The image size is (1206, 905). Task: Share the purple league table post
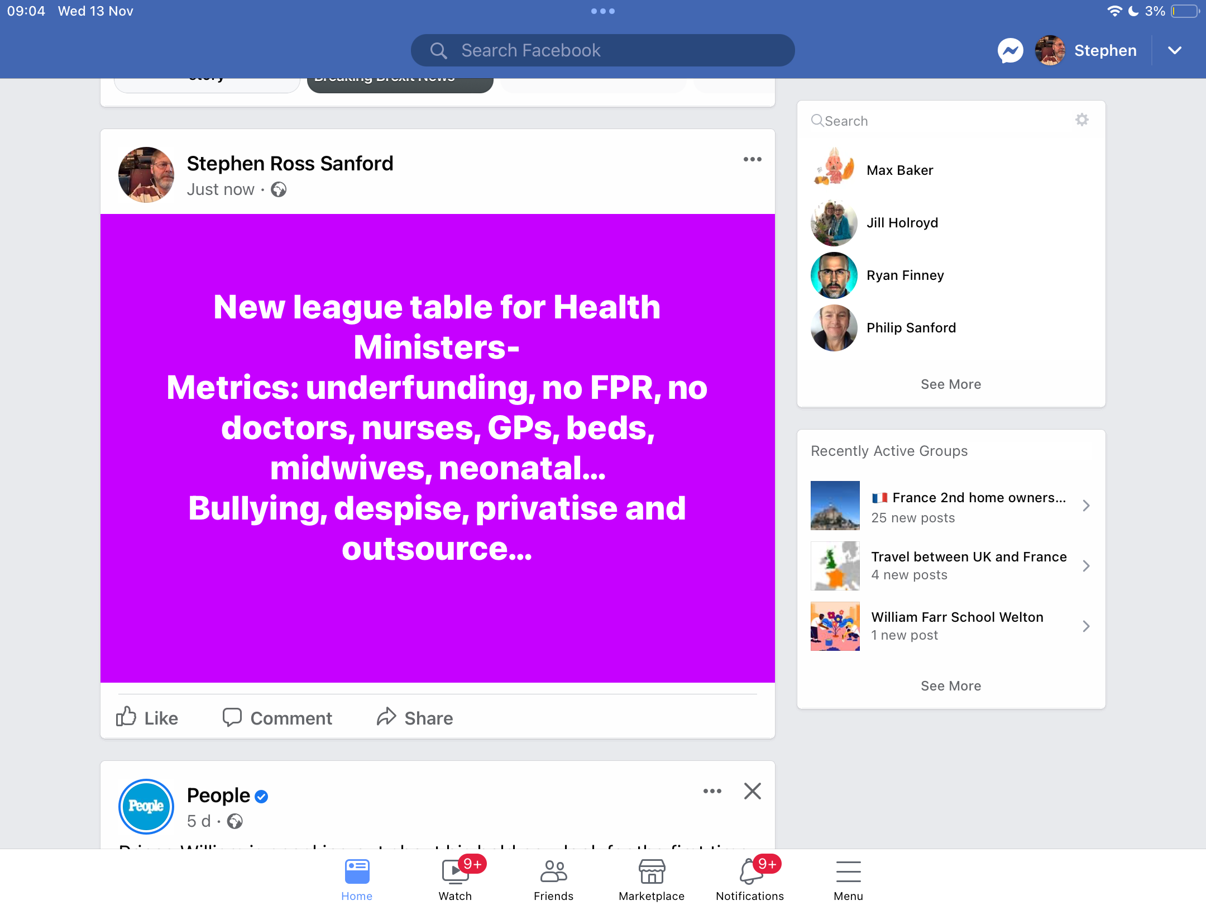[415, 717]
